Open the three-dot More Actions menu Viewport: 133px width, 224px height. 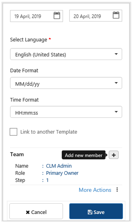pyautogui.click(x=117, y=190)
